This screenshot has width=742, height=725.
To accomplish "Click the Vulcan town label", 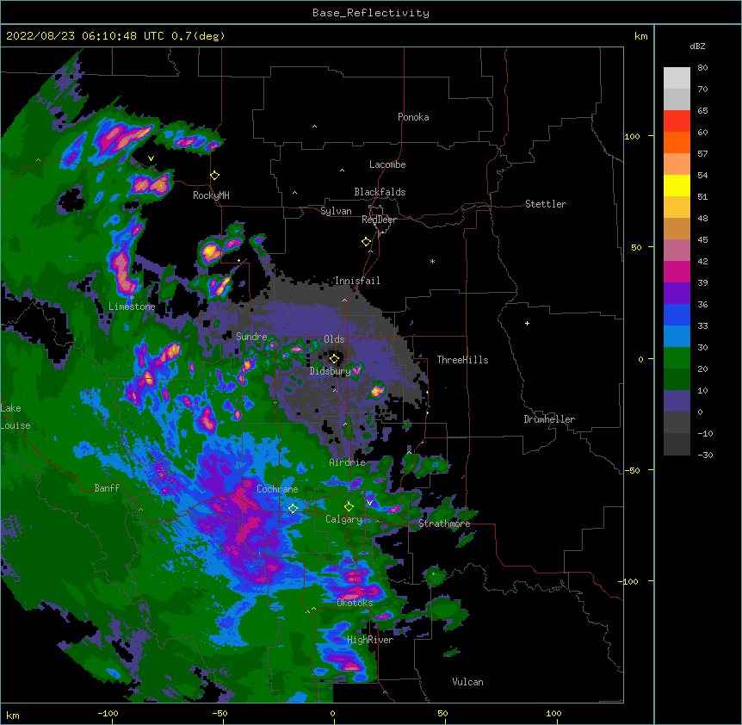I will click(x=467, y=682).
